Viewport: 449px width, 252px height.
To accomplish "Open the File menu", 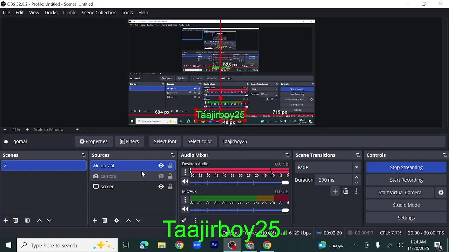I will click(6, 13).
